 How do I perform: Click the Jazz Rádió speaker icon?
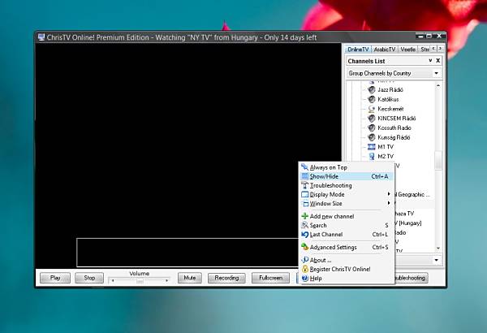pos(372,90)
